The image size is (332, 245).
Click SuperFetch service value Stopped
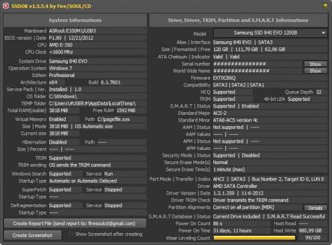coord(113,190)
